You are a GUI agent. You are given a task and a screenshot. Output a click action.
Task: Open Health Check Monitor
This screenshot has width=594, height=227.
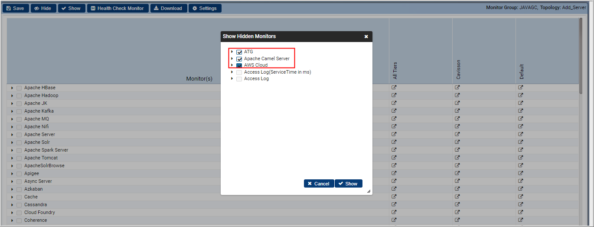118,8
